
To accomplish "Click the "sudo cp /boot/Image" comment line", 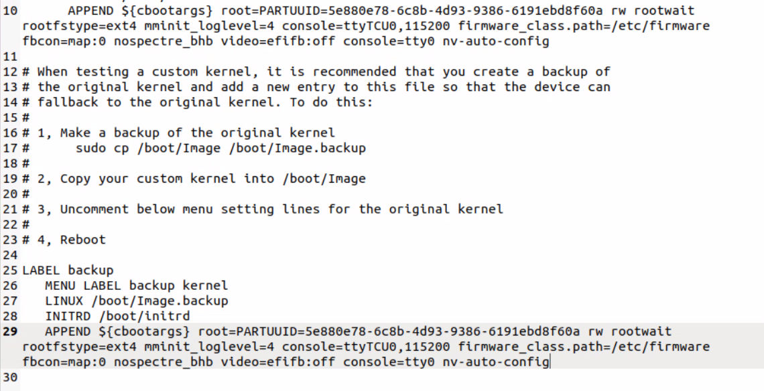I will coord(220,148).
